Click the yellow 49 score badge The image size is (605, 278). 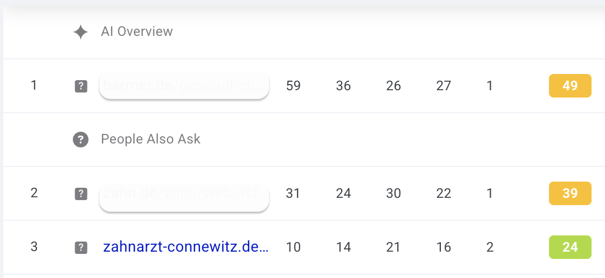tap(570, 86)
